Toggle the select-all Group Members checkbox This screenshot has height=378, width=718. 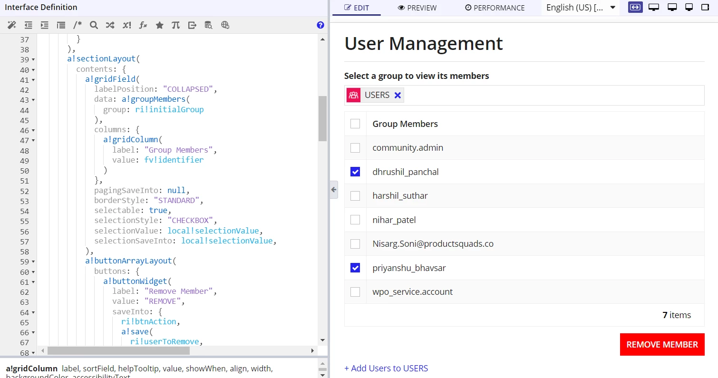(355, 124)
